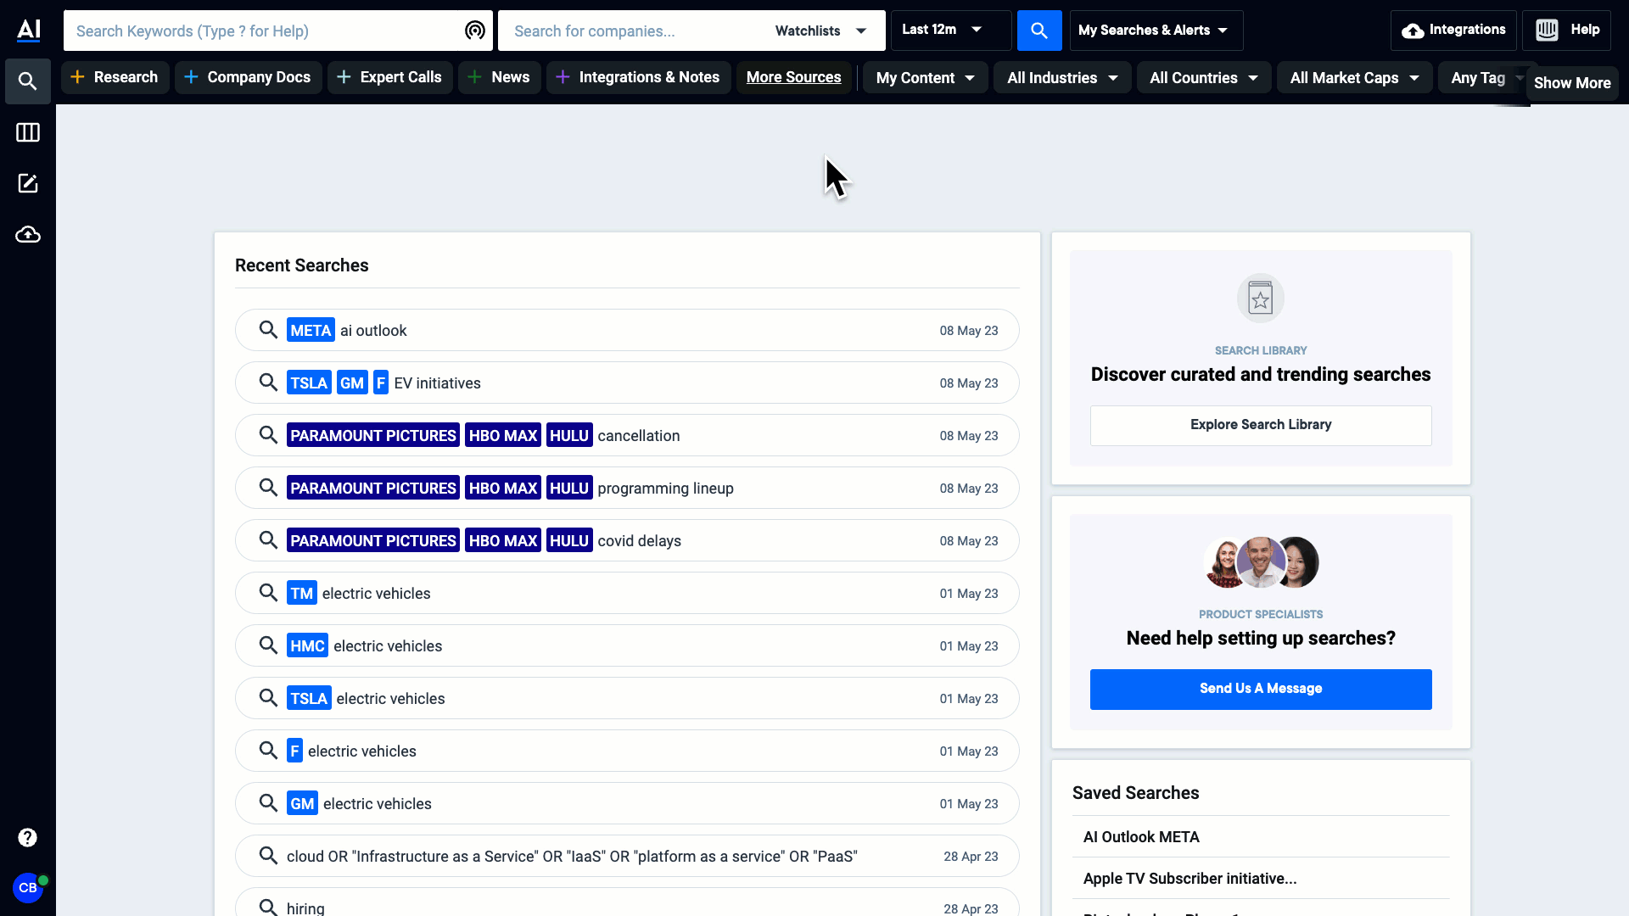Click the magnifier icon in 'TM electric vehicles' row
Image resolution: width=1629 pixels, height=916 pixels.
(x=268, y=593)
